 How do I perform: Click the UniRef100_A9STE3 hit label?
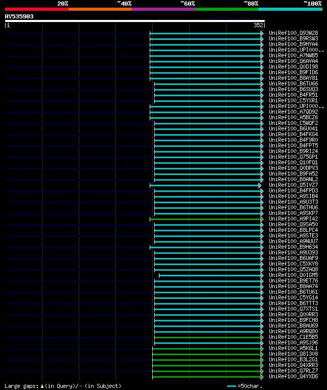pyautogui.click(x=293, y=236)
